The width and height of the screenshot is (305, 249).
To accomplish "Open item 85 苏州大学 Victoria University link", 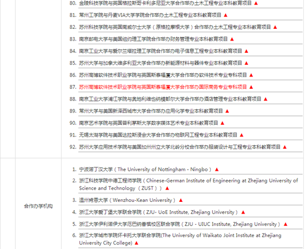I will tap(160, 63).
